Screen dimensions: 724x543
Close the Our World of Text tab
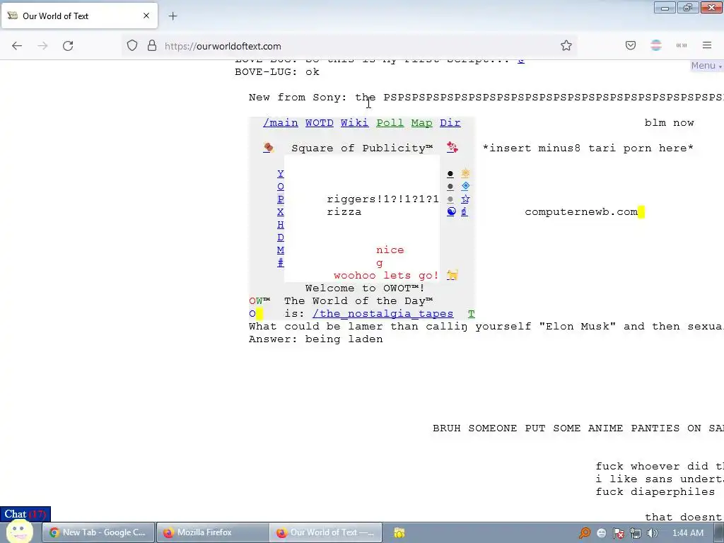146,16
